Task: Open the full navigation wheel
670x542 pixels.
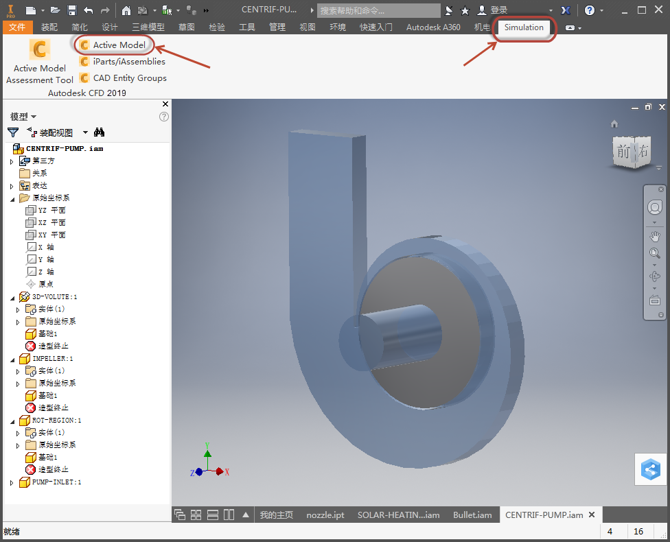Action: pyautogui.click(x=655, y=208)
